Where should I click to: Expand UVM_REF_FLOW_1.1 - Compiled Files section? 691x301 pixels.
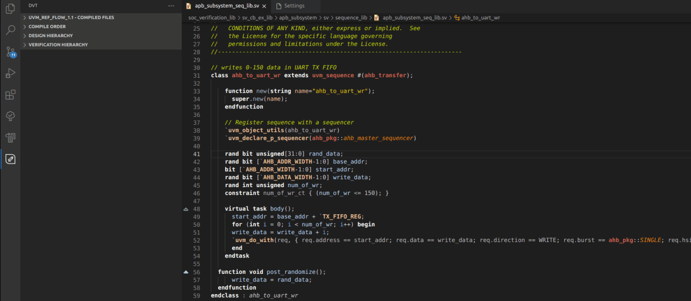(71, 17)
